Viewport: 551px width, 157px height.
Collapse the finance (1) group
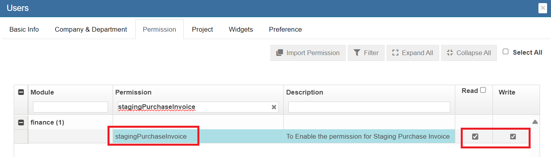tap(21, 122)
